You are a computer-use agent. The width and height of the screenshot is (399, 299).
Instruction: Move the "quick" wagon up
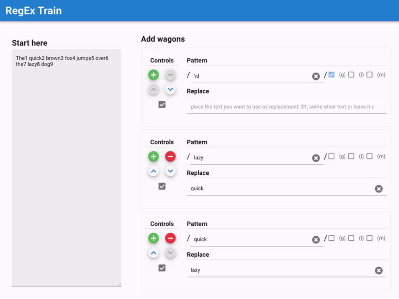pos(153,253)
